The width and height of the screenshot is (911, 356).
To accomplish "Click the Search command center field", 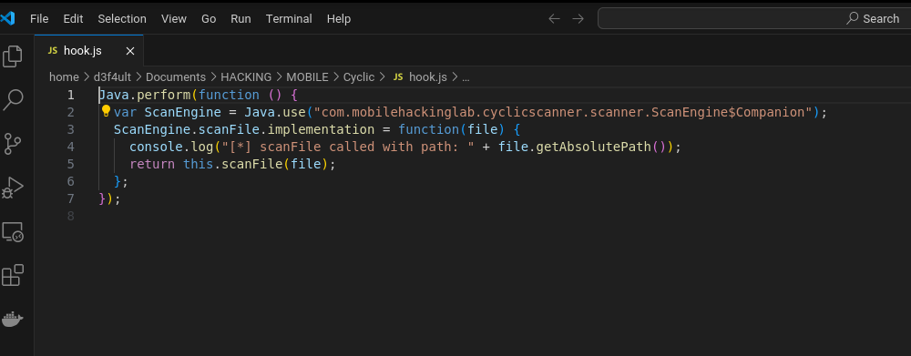I will tap(754, 18).
